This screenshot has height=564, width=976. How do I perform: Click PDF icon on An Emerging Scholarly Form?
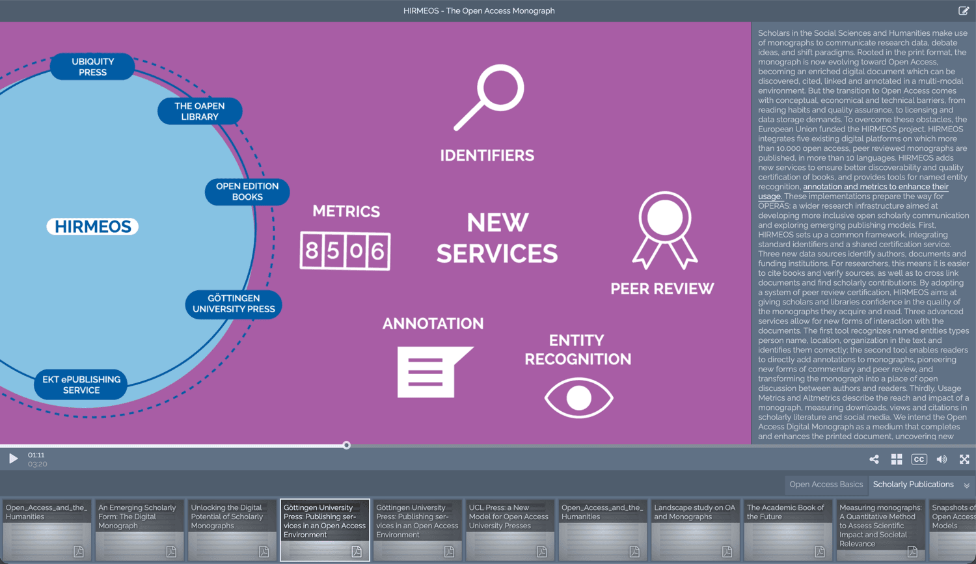click(x=171, y=552)
